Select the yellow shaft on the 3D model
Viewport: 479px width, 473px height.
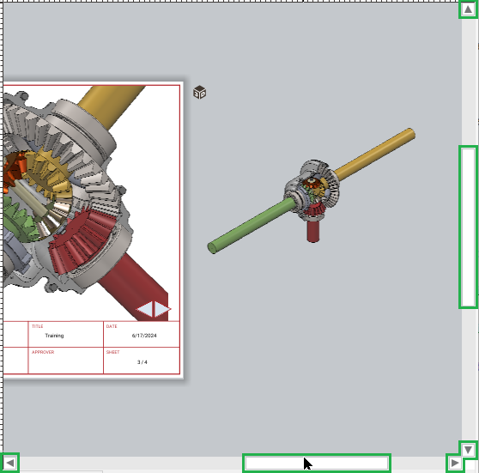click(x=375, y=154)
